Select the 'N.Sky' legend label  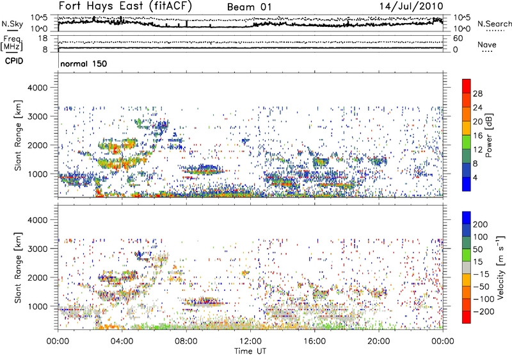pos(12,24)
